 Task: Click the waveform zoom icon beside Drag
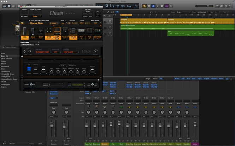point(211,12)
